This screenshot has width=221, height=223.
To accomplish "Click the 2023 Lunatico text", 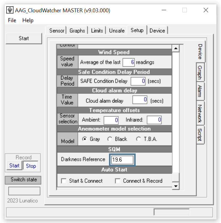I will point(22,201).
